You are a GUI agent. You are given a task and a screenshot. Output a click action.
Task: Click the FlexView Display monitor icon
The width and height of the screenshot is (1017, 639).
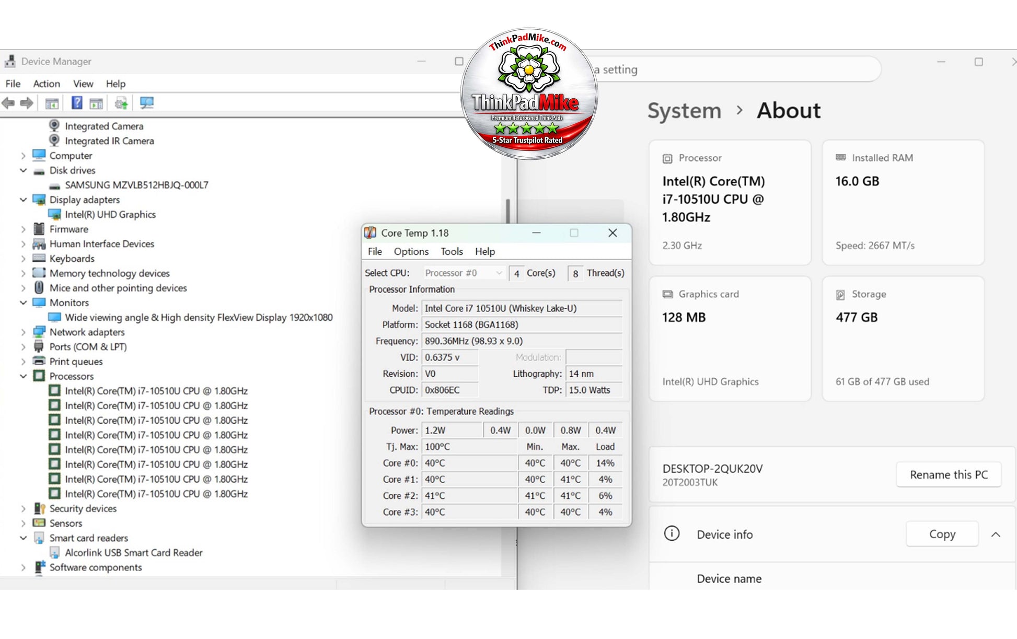54,317
